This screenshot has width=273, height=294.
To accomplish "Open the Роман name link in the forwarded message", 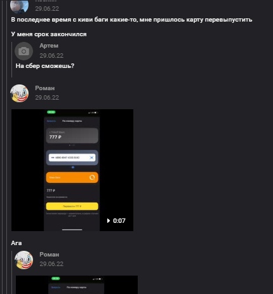I will (50, 255).
